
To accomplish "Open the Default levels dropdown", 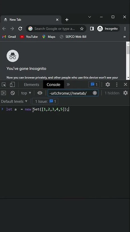I will coord(14,101).
